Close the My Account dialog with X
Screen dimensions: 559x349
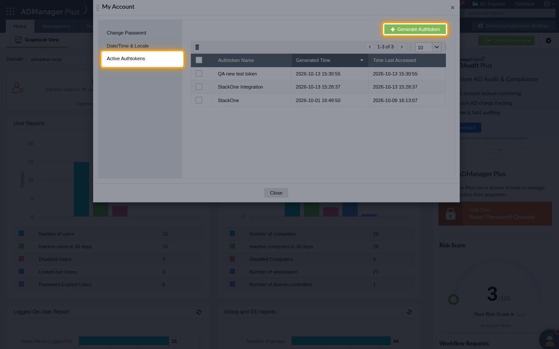[452, 7]
